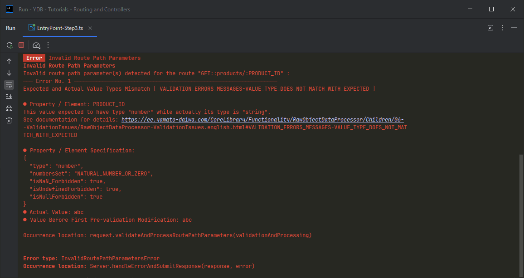This screenshot has height=278, width=524.
Task: Stop the running process
Action: coord(21,45)
